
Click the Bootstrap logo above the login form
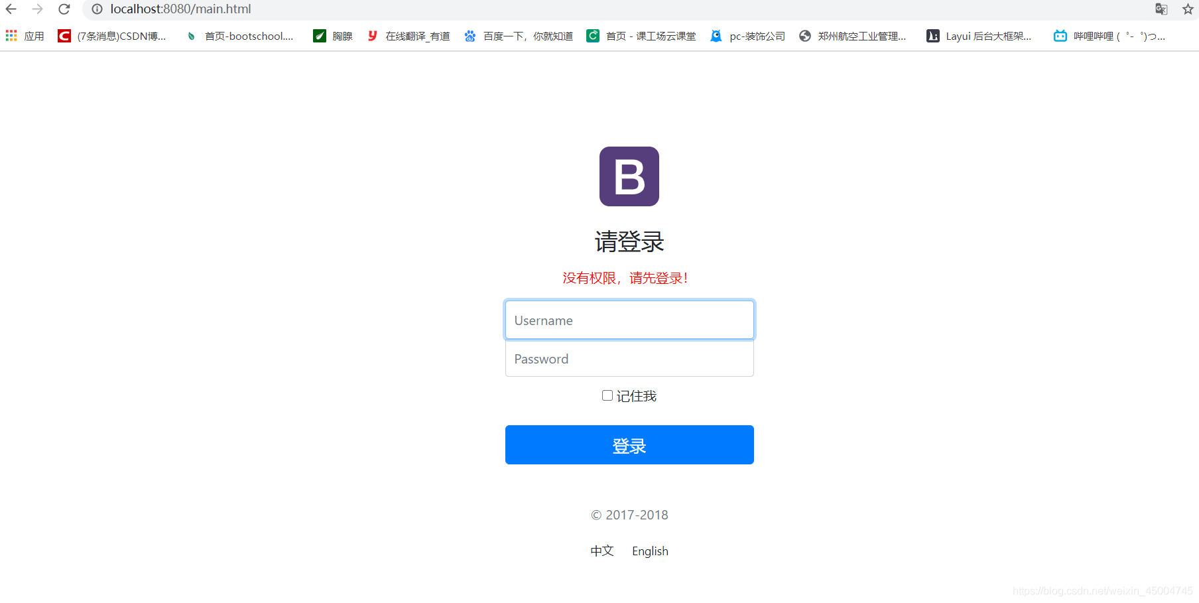tap(629, 176)
